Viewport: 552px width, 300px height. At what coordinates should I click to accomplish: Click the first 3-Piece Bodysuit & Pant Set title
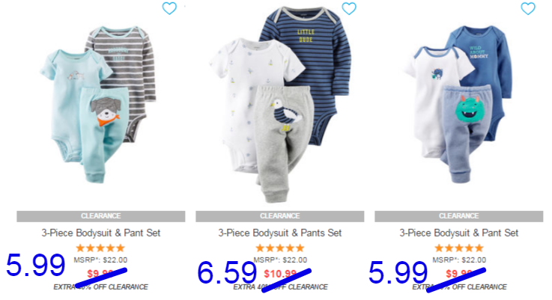pos(101,233)
